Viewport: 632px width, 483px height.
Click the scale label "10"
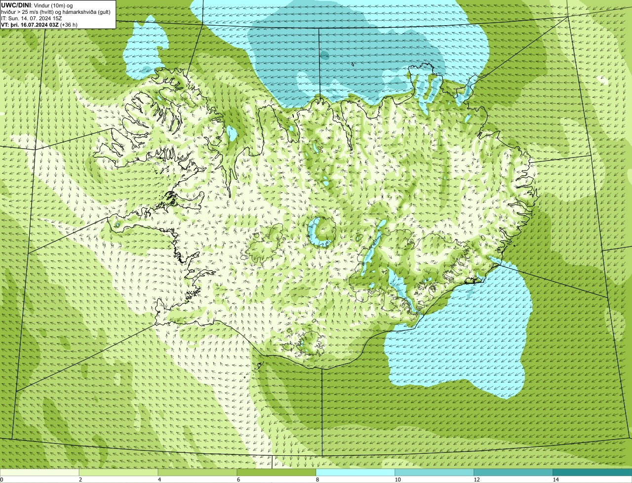tap(397, 480)
